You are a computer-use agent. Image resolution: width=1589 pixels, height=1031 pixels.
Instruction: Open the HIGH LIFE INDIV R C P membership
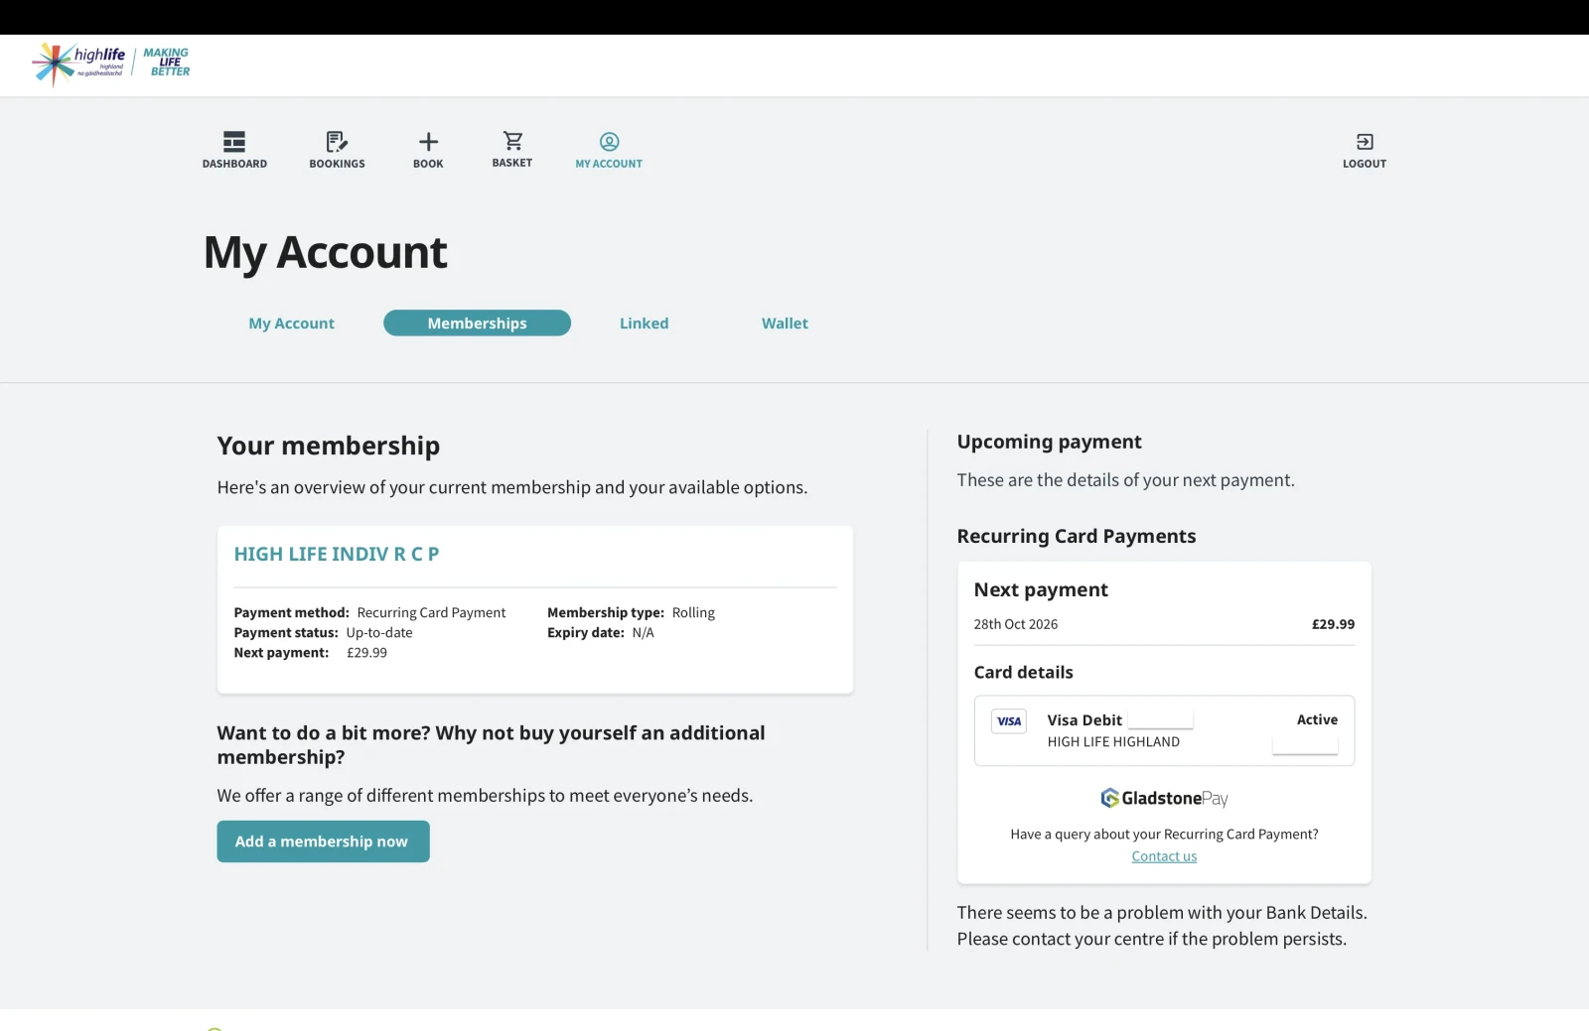(x=337, y=554)
